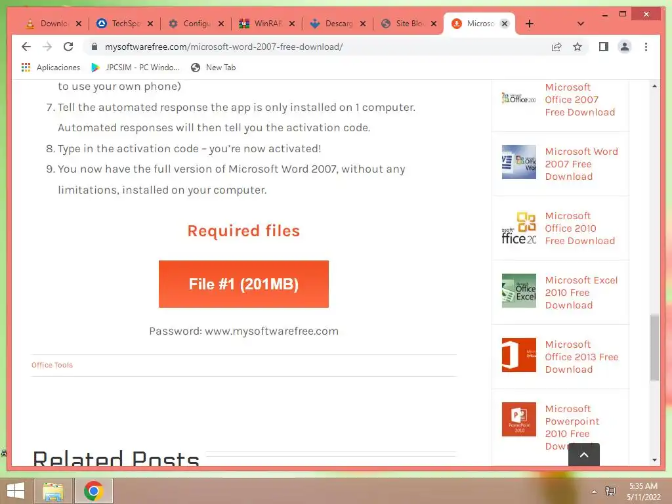Open Microsoft Excel 2010 Free Download link
672x504 pixels.
581,292
